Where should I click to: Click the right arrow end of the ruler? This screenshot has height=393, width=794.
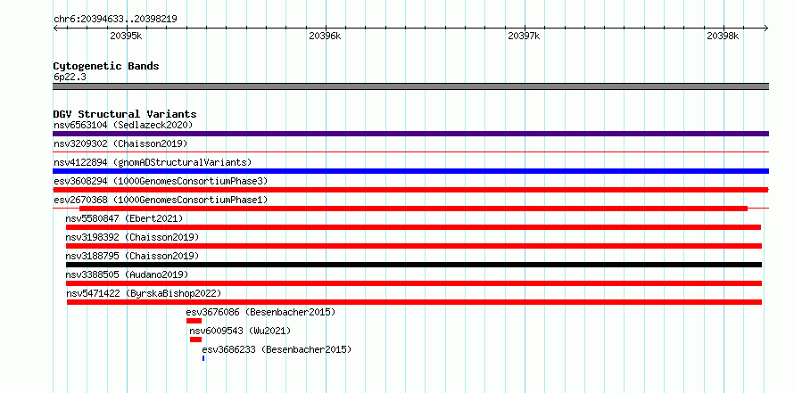coord(766,28)
